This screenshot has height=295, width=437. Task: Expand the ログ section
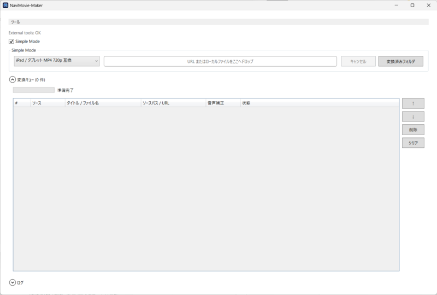[x=13, y=282]
